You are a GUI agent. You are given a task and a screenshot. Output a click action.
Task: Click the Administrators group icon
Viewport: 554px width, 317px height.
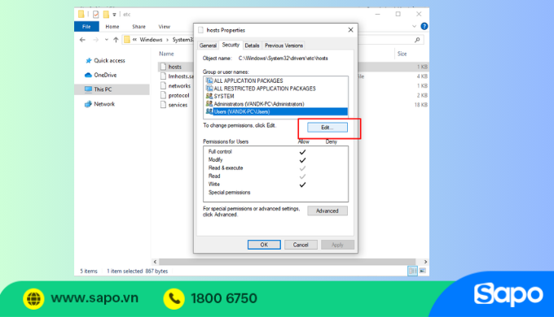[x=209, y=104]
